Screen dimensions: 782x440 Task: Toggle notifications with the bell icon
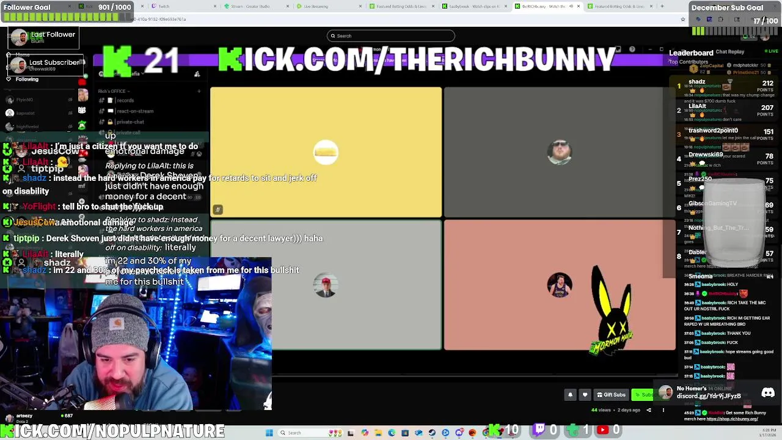click(x=570, y=395)
